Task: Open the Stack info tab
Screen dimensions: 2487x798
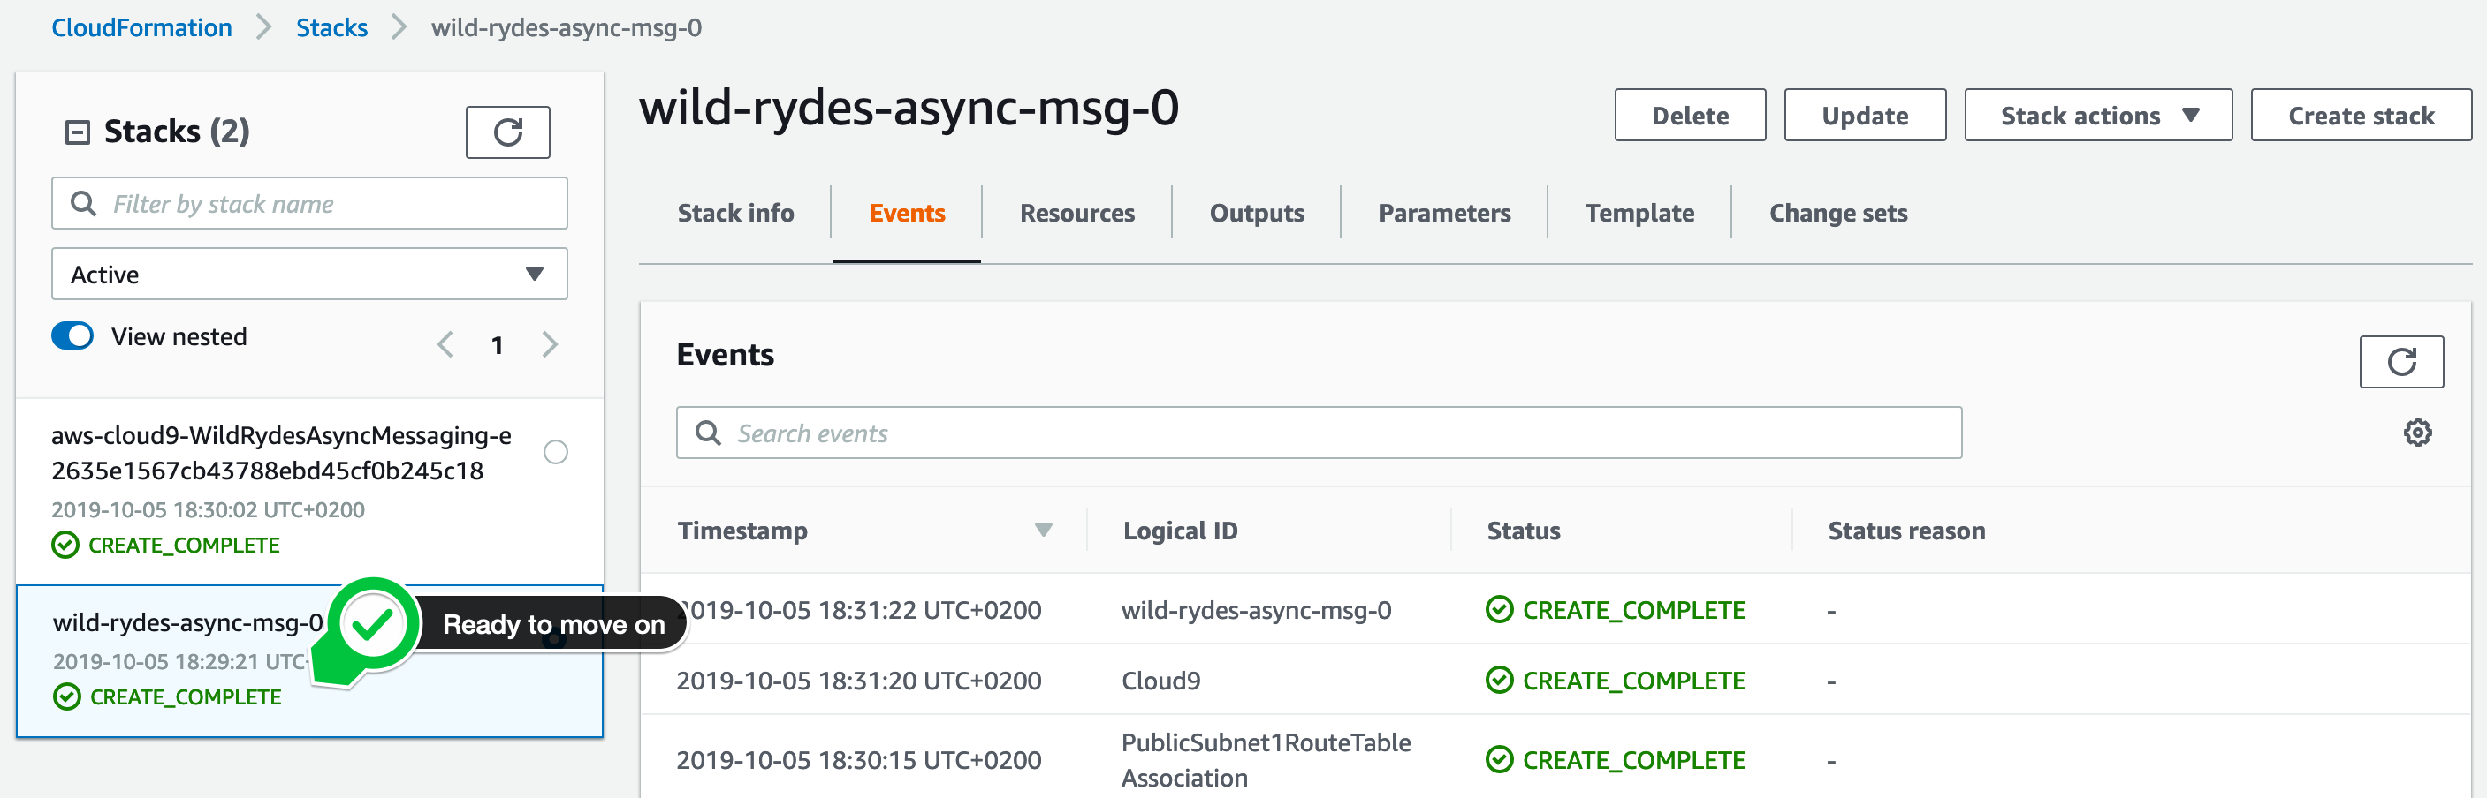Action: click(x=735, y=212)
